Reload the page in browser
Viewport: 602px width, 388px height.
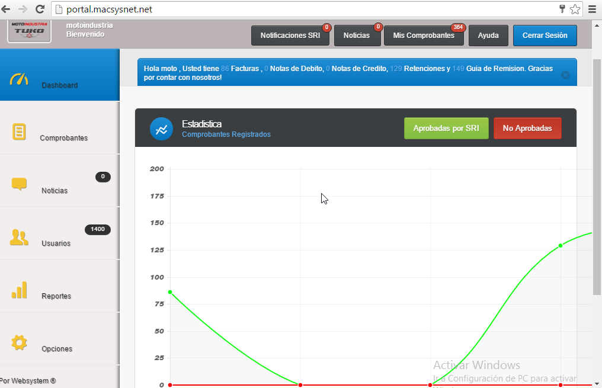point(40,9)
